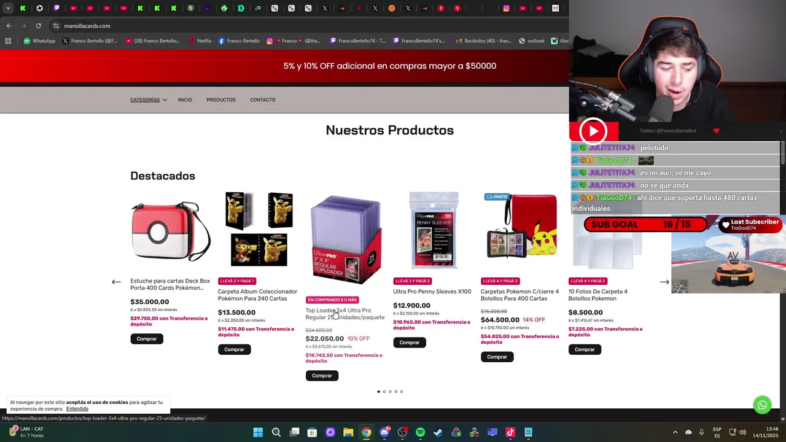Open the outlook bookmark
The image size is (786, 442).
tap(531, 41)
